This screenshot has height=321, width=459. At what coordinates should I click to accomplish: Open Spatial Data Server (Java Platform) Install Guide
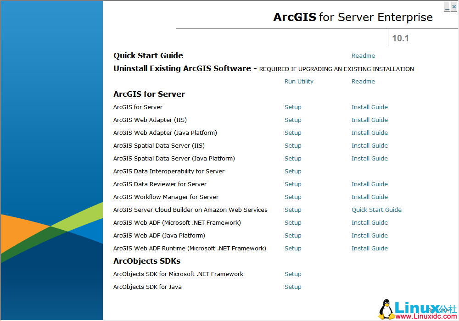[369, 158]
